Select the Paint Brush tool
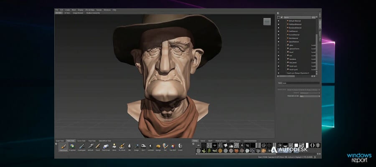This screenshot has height=167, width=376. click(x=64, y=147)
